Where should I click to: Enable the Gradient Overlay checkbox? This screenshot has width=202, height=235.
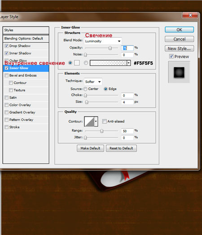coord(6,112)
